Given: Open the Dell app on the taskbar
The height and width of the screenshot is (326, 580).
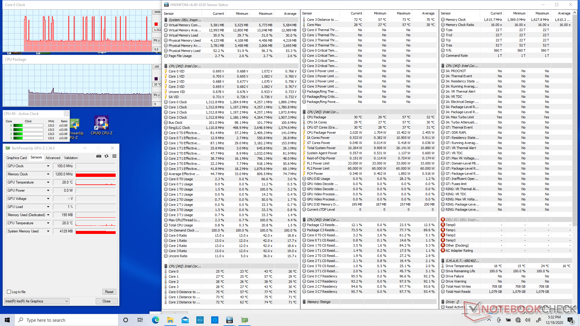Looking at the screenshot, I should point(200,320).
